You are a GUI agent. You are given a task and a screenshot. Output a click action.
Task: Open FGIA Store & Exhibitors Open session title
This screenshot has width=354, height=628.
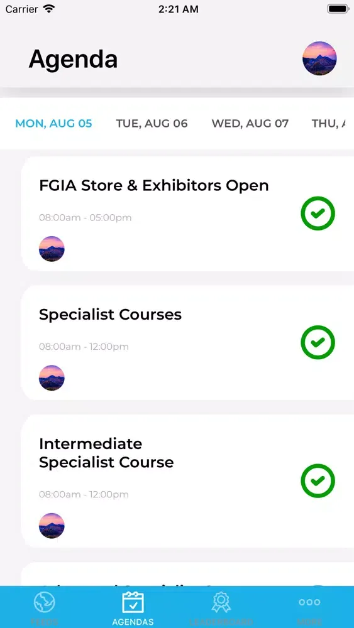[x=154, y=186]
